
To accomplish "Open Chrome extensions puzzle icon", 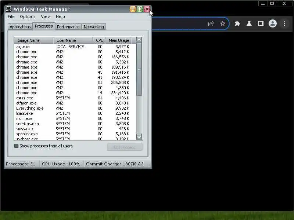I will (237, 23).
